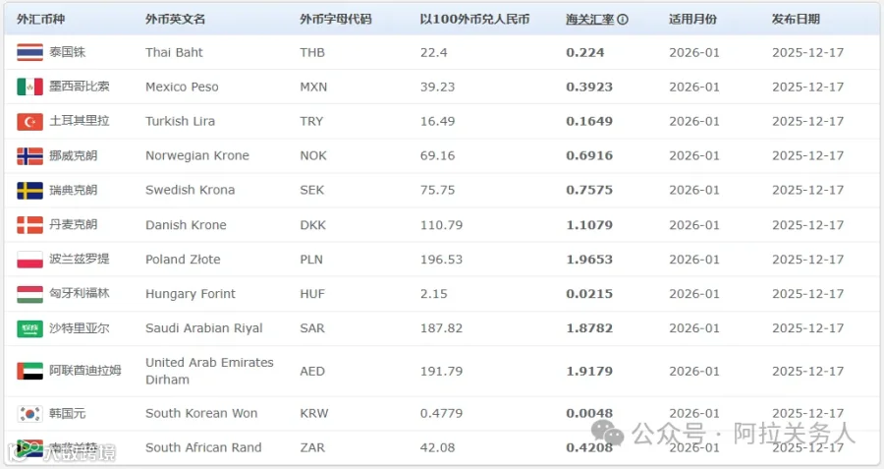Click the Swedish Krona rate 0.7575

589,190
